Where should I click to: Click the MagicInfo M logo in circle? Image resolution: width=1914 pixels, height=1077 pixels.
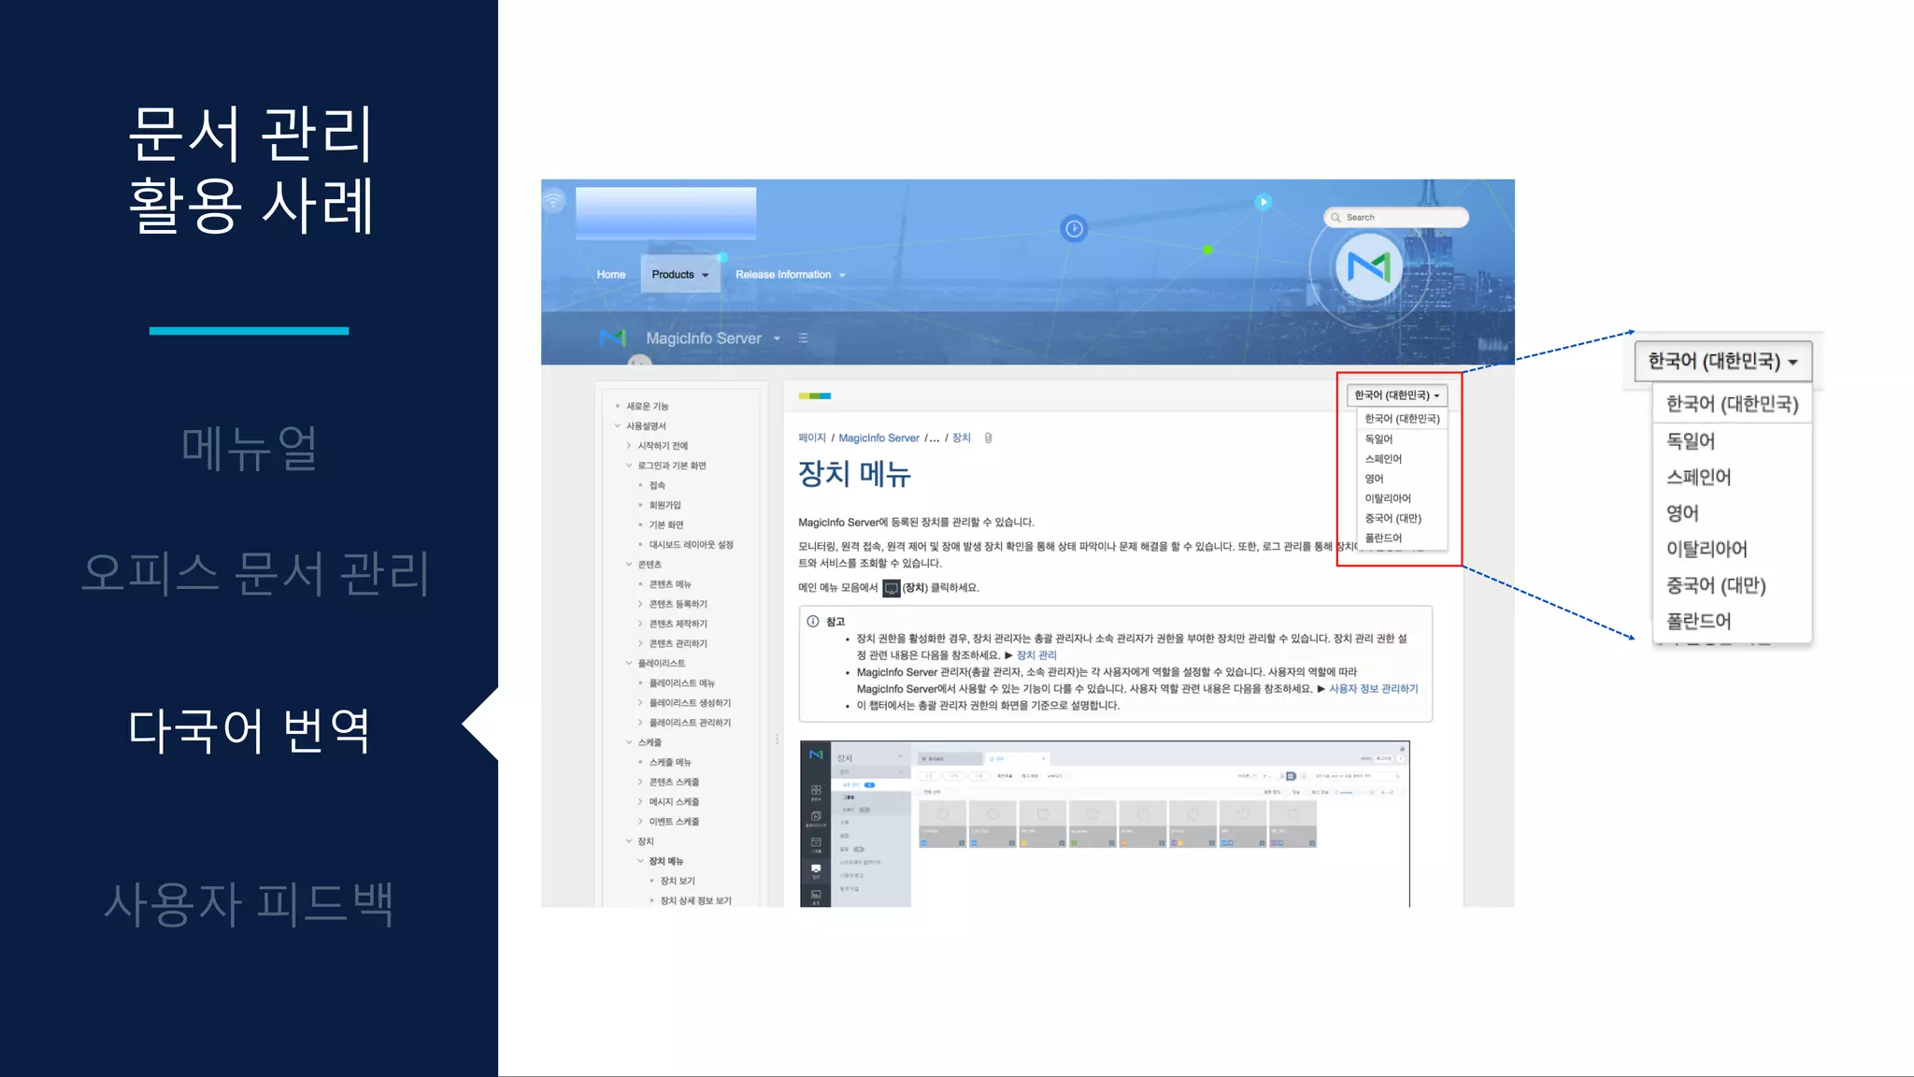[x=1368, y=268]
